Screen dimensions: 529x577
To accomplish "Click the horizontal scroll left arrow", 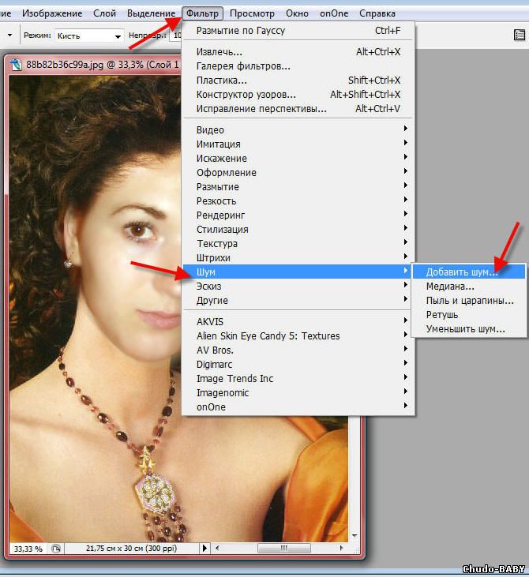I will coord(217,549).
